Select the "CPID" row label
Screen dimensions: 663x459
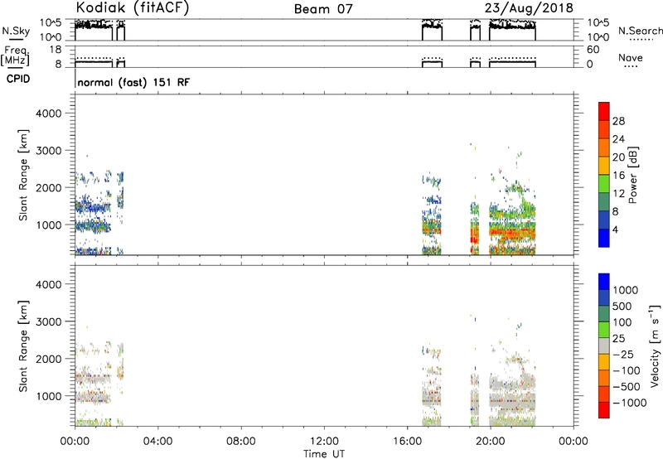[18, 79]
